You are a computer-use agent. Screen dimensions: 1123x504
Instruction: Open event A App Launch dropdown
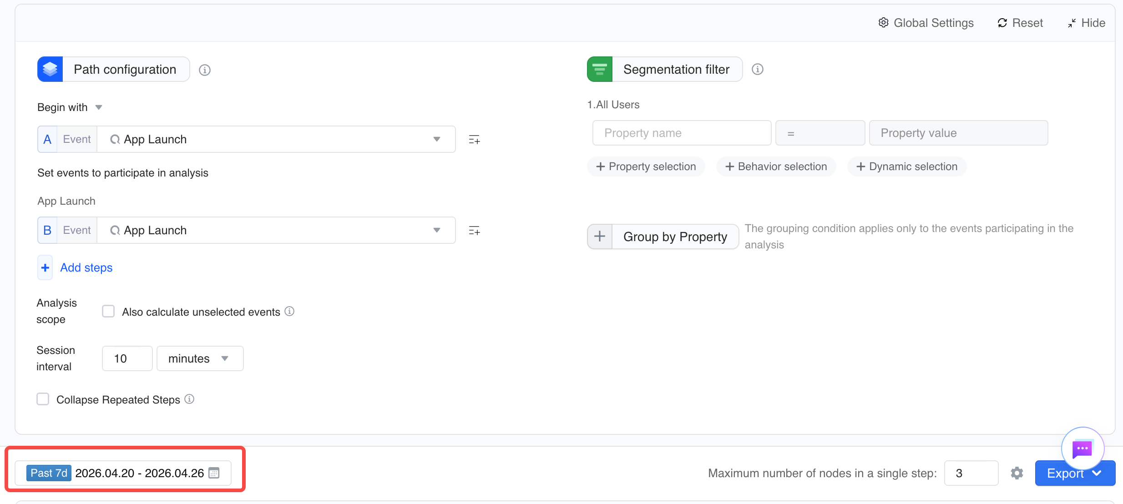(x=276, y=139)
